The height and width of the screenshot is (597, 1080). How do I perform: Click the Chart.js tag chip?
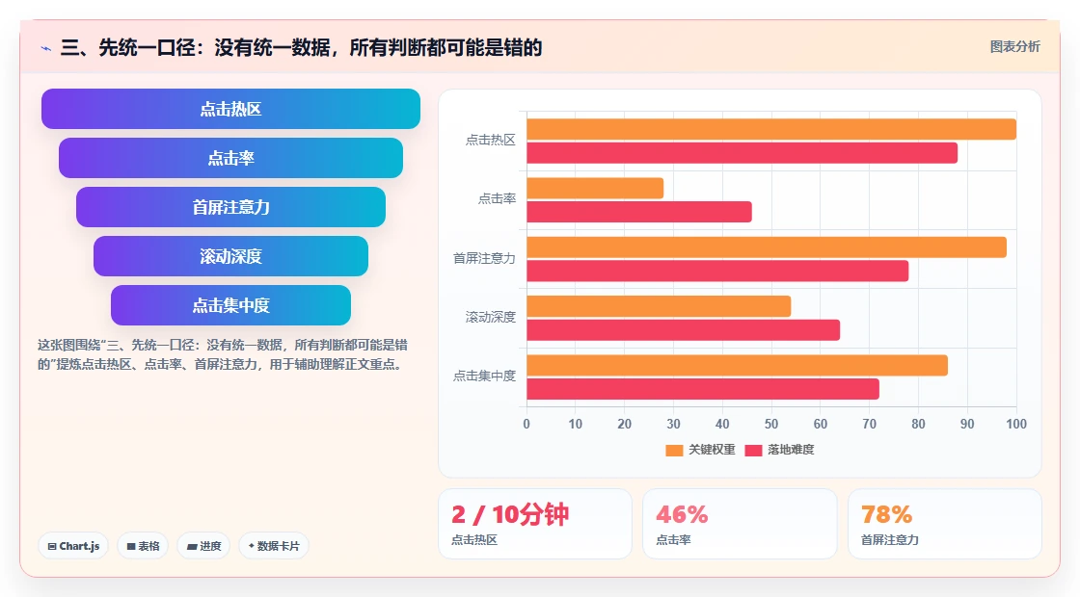coord(73,546)
